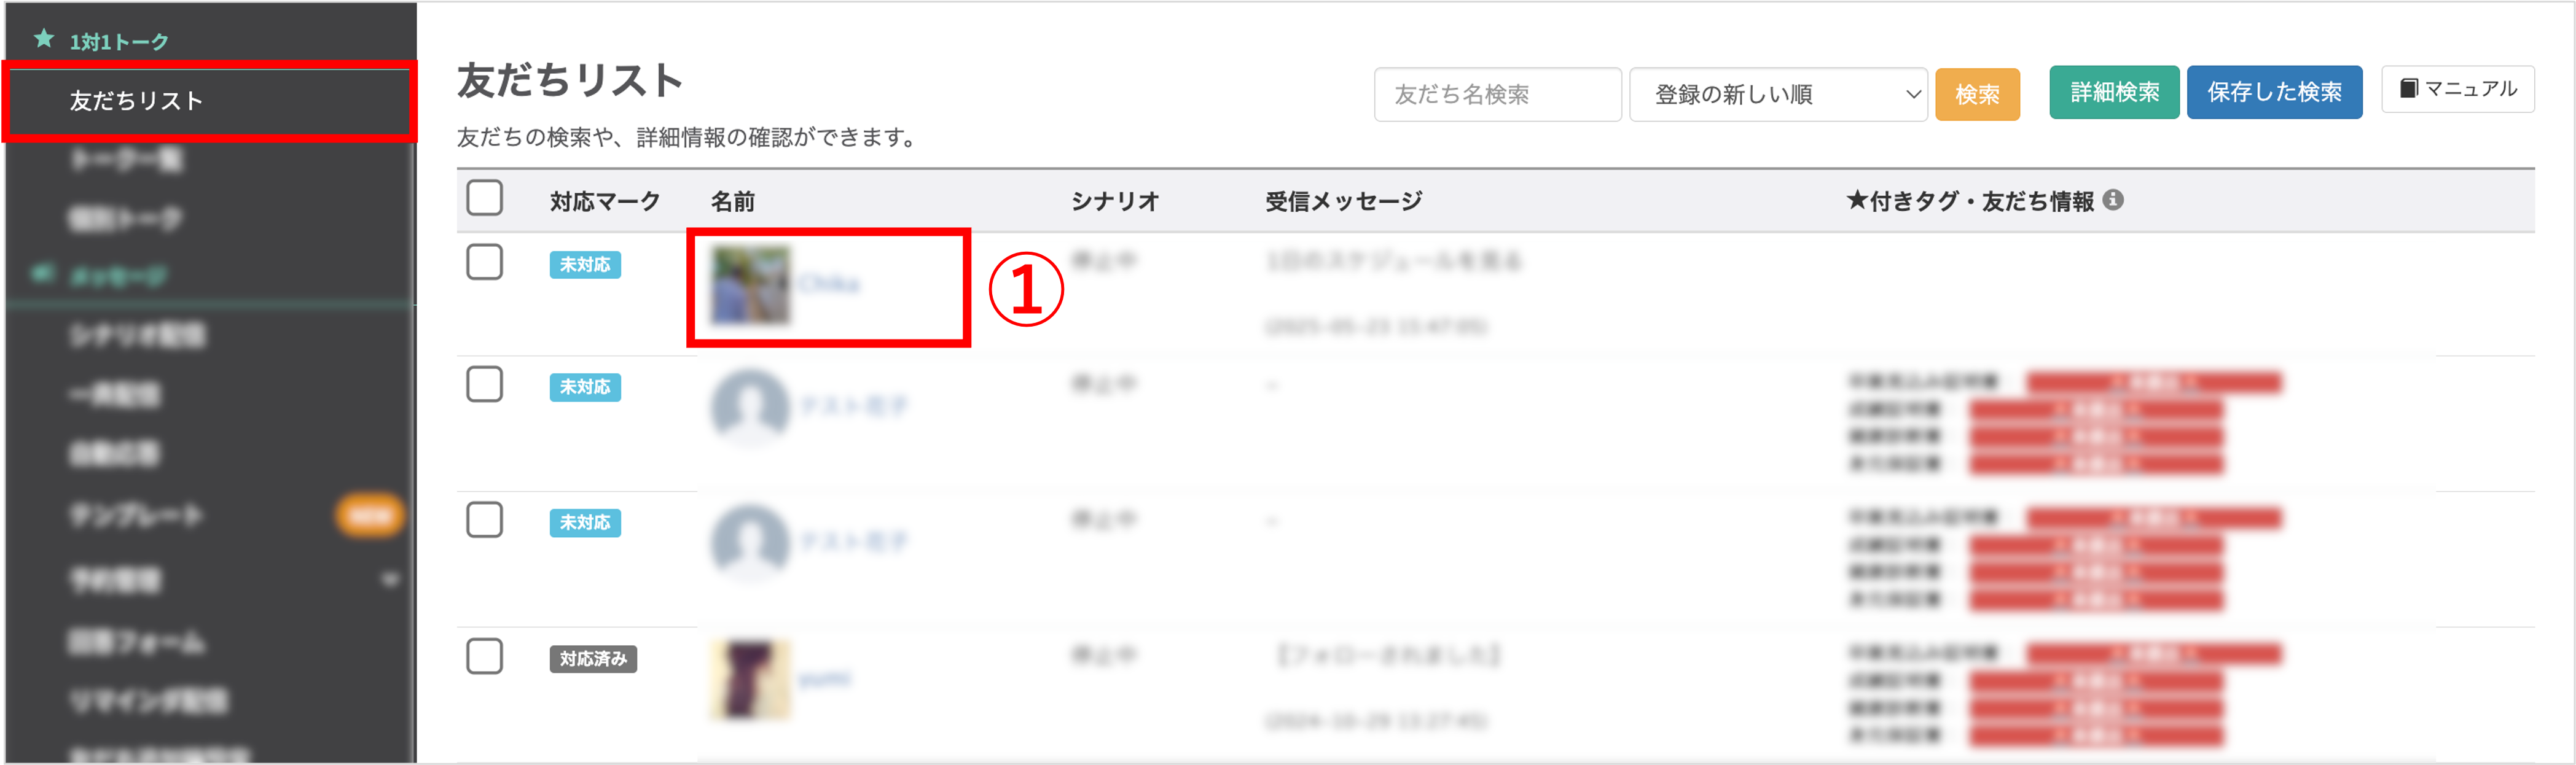Open the blue 保存した検索 button
The image size is (2576, 765).
[x=2273, y=93]
